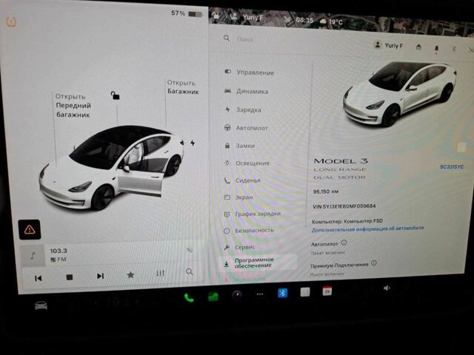474x355 pixels.
Task: Open the charge port via bolt icon
Action: pyautogui.click(x=193, y=143)
